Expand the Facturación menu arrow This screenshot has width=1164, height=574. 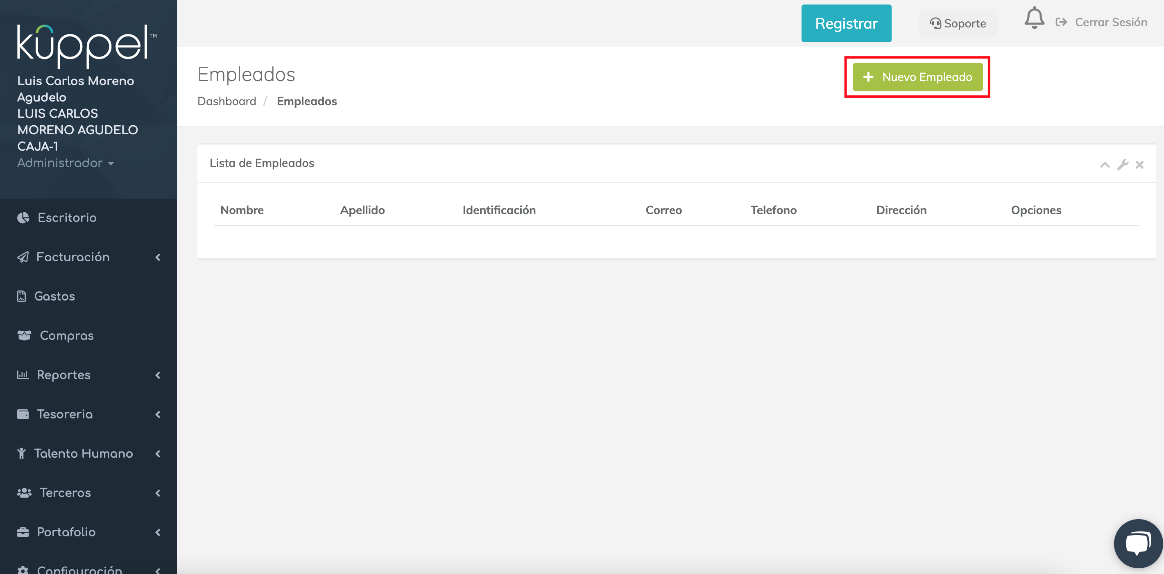[158, 258]
